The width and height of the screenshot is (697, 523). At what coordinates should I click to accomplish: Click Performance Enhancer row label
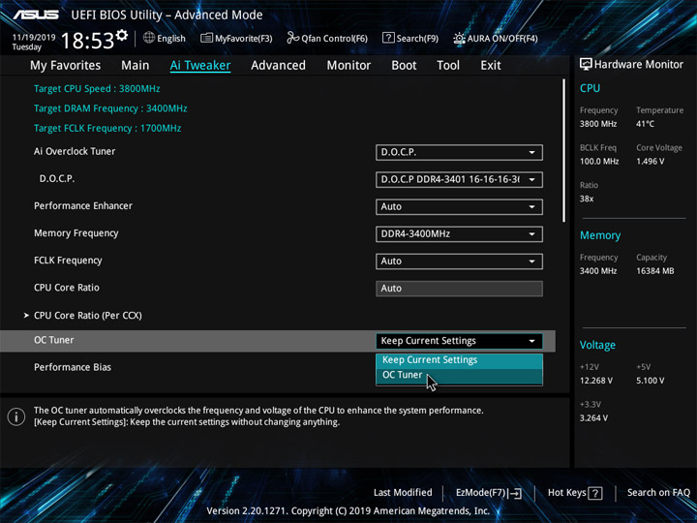(83, 206)
